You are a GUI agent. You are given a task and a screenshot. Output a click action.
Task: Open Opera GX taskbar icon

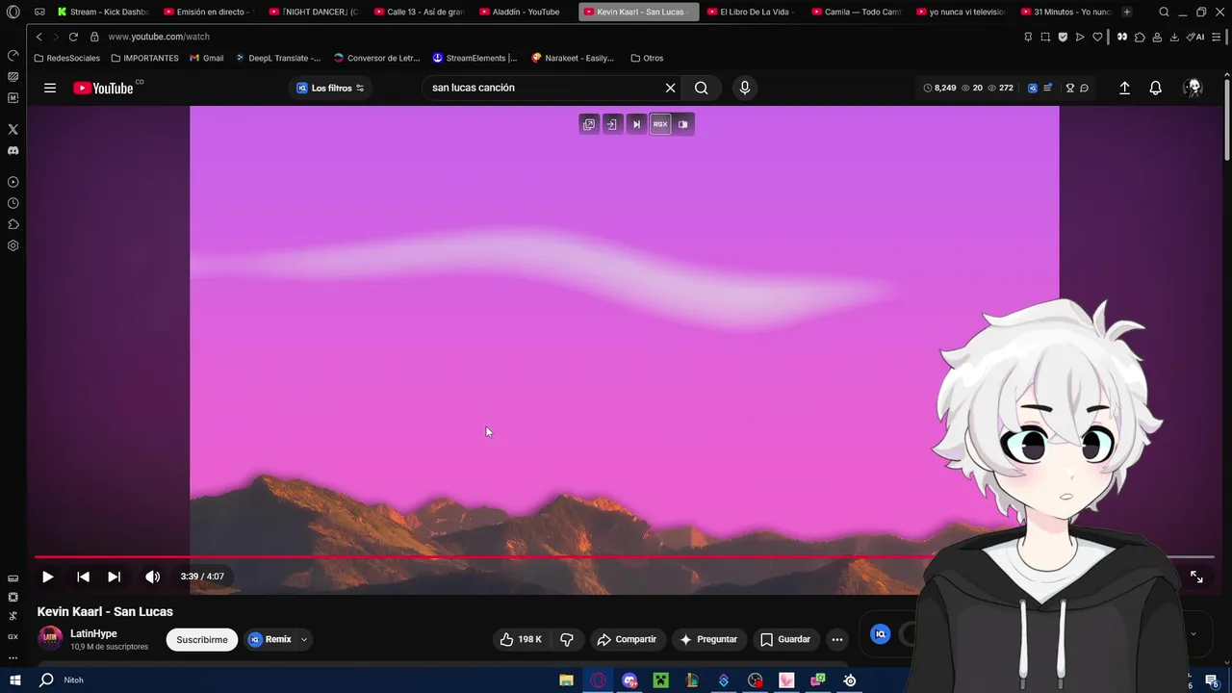click(598, 680)
